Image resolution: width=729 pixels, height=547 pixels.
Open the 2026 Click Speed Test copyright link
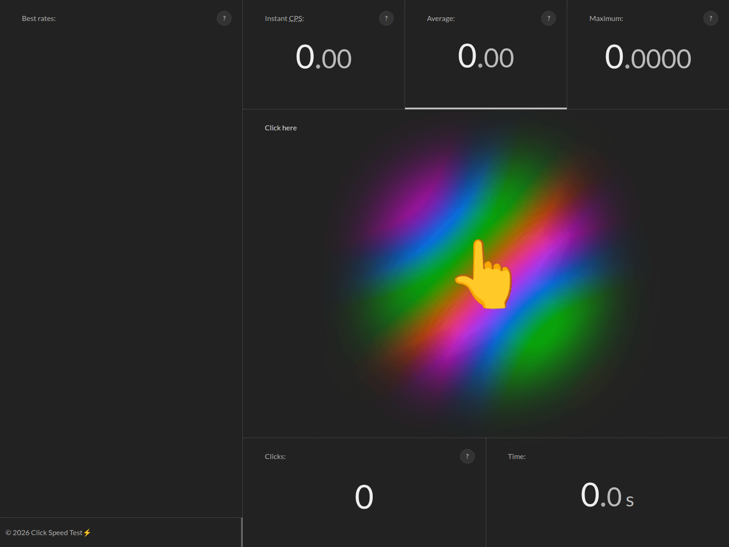click(48, 532)
